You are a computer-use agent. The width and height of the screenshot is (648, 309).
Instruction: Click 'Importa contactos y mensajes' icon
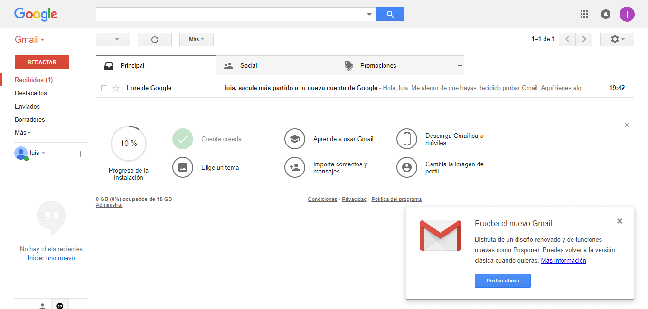pyautogui.click(x=295, y=167)
